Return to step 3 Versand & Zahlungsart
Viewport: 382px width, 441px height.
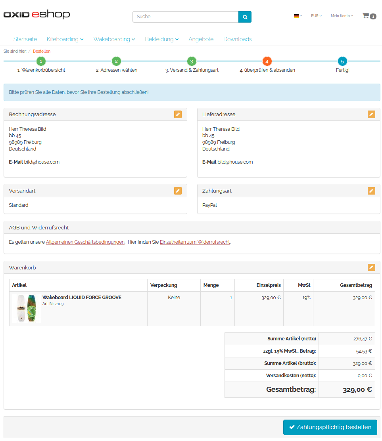[x=192, y=61]
